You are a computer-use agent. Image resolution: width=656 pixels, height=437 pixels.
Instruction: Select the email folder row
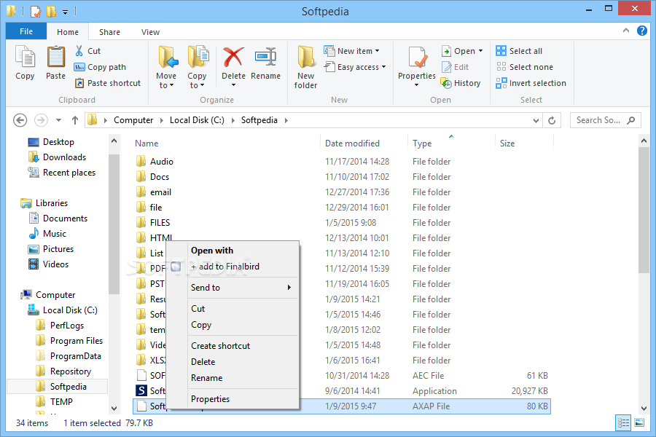(342, 192)
